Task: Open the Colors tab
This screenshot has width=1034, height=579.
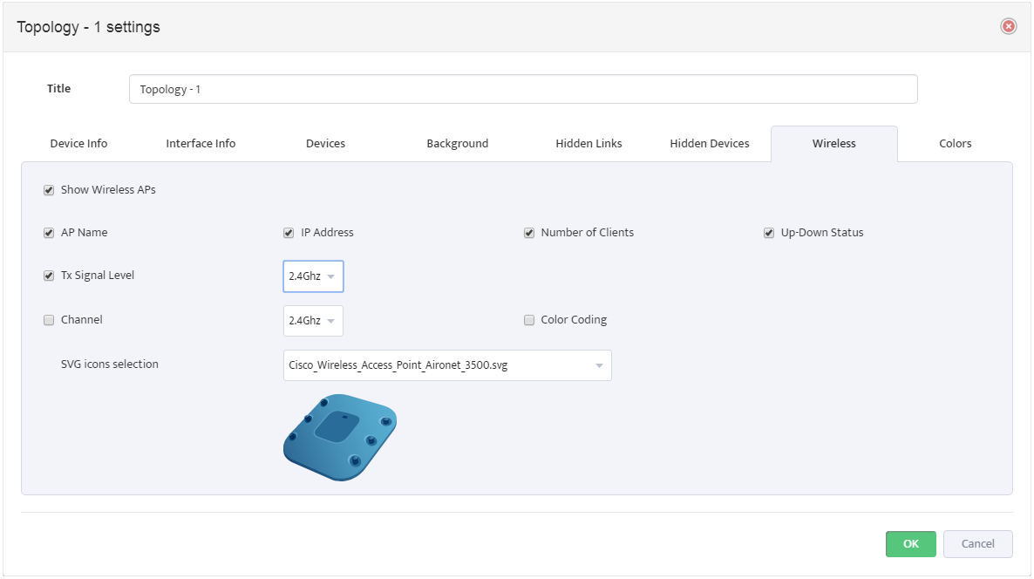Action: click(956, 143)
